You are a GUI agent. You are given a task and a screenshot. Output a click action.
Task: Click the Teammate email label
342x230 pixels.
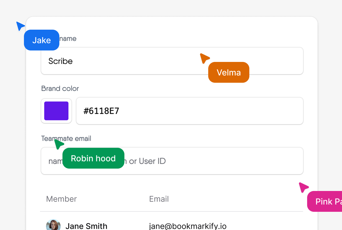point(66,138)
